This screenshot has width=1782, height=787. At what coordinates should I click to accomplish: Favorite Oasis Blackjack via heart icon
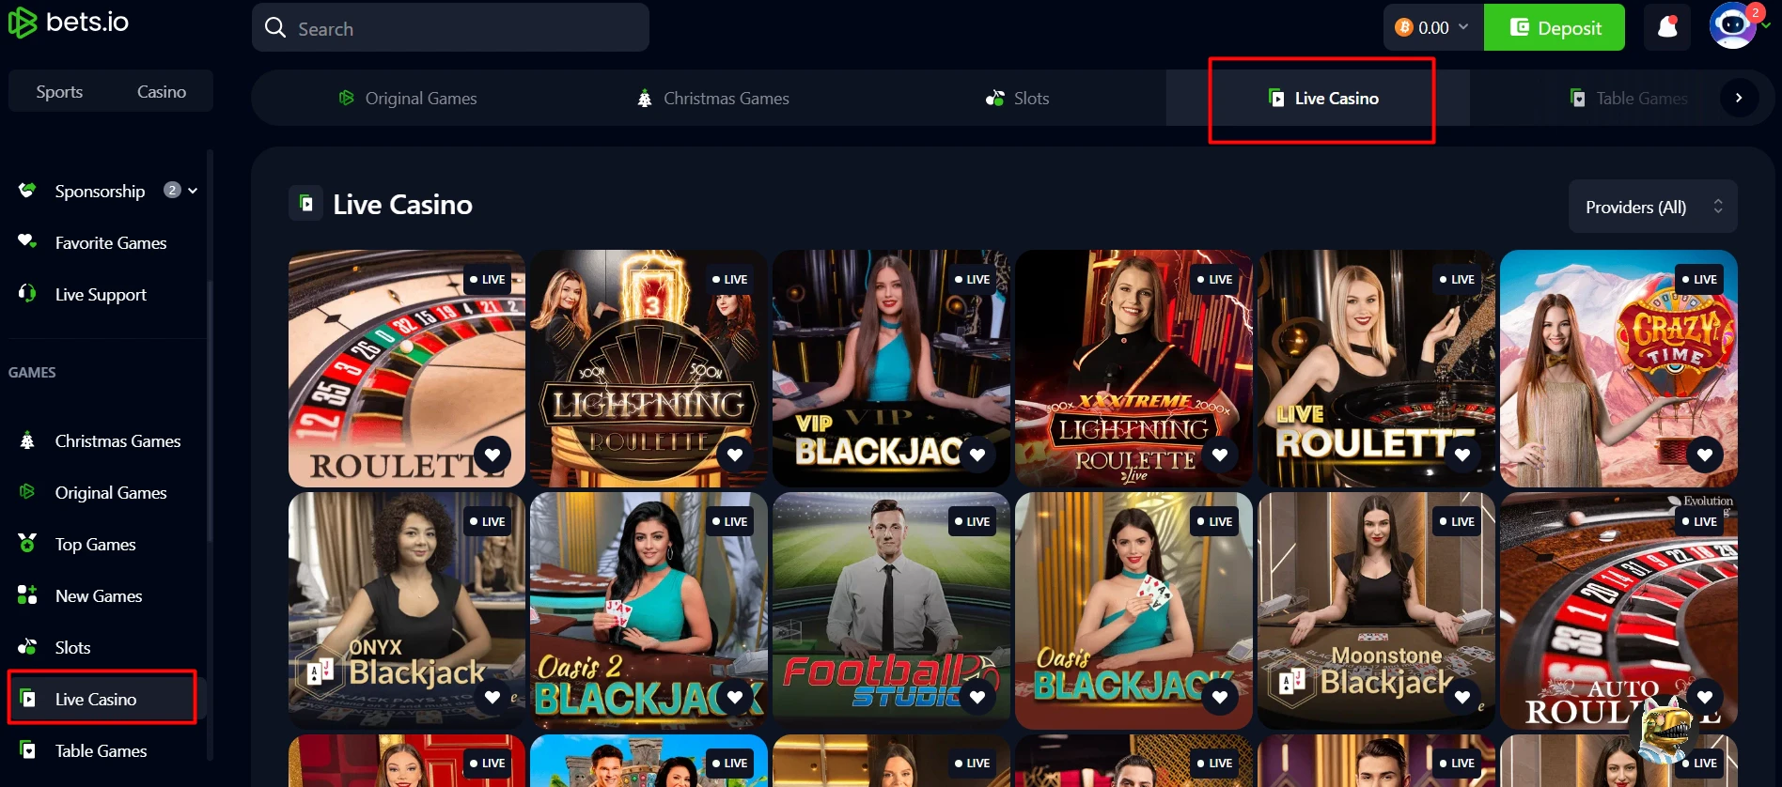(x=1220, y=697)
